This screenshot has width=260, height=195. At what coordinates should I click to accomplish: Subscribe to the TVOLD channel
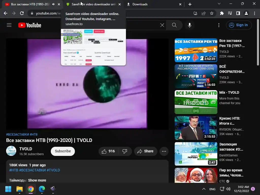(63, 151)
